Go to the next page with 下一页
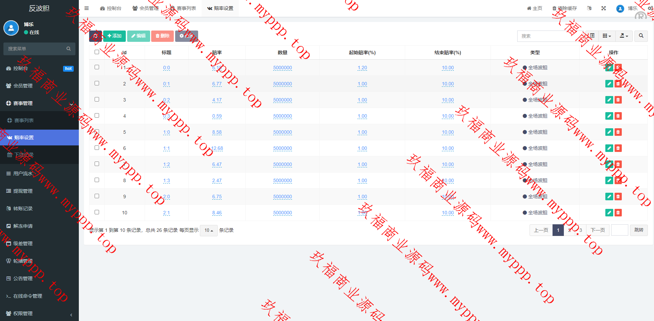Image resolution: width=654 pixels, height=321 pixels. point(597,230)
